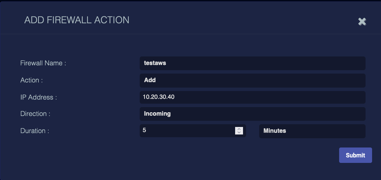The image size is (381, 180).
Task: Click the 10.20.30.40 address text
Action: click(x=159, y=97)
